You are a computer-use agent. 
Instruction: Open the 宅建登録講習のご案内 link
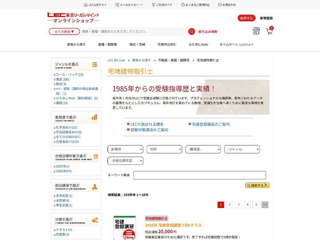211,124
